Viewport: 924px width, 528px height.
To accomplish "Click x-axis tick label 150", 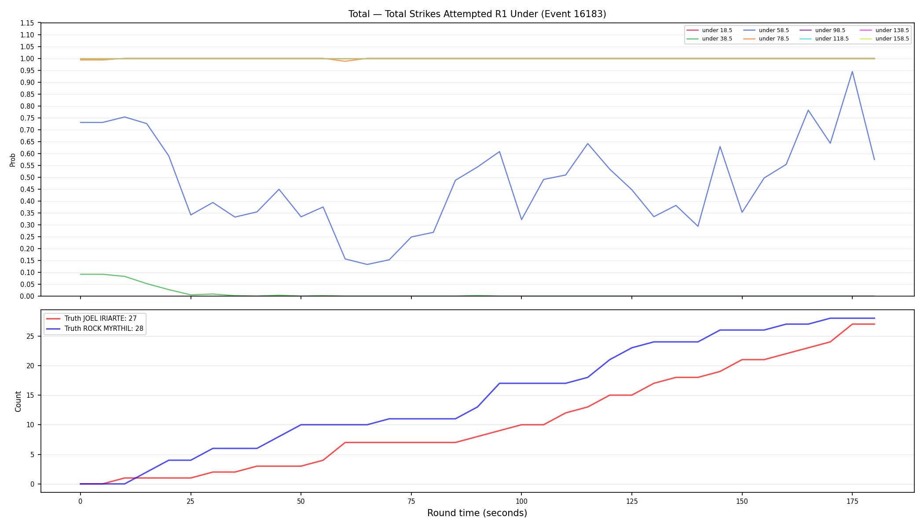I will (742, 501).
